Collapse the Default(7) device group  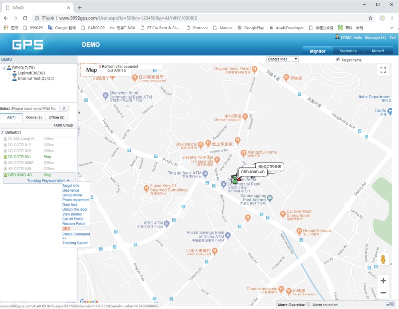tap(2, 132)
